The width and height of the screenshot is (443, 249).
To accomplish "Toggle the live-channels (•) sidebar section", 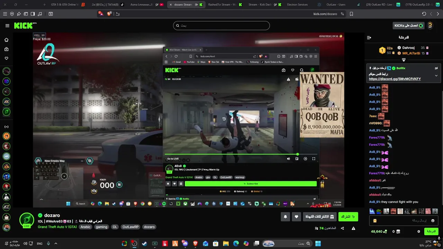I will coord(6,127).
